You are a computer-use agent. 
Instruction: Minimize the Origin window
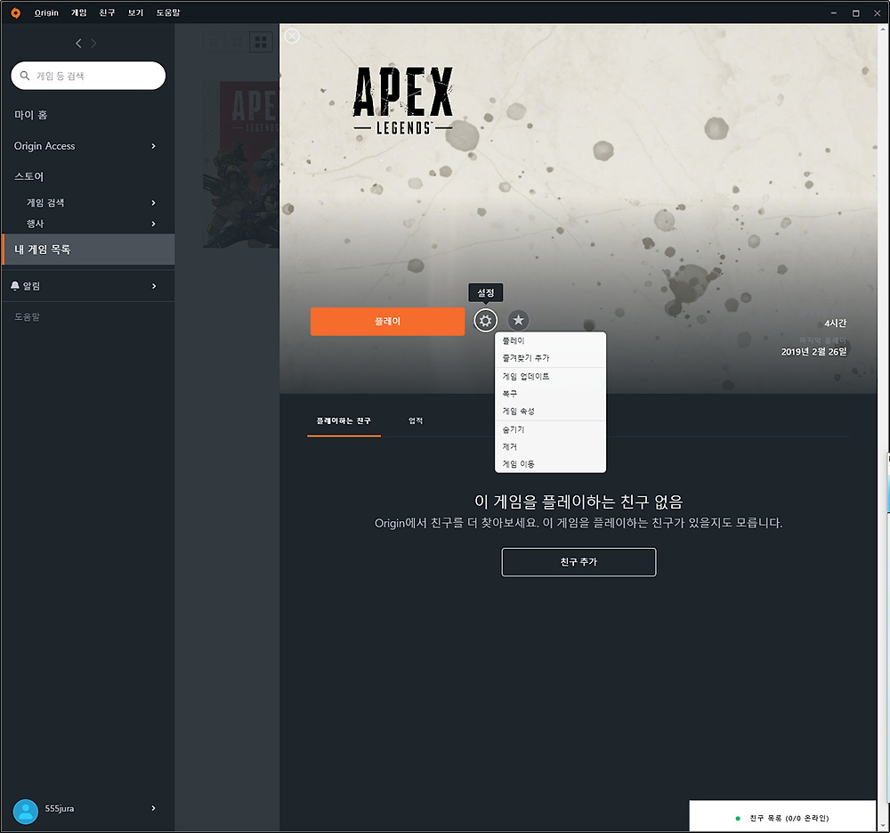(834, 13)
